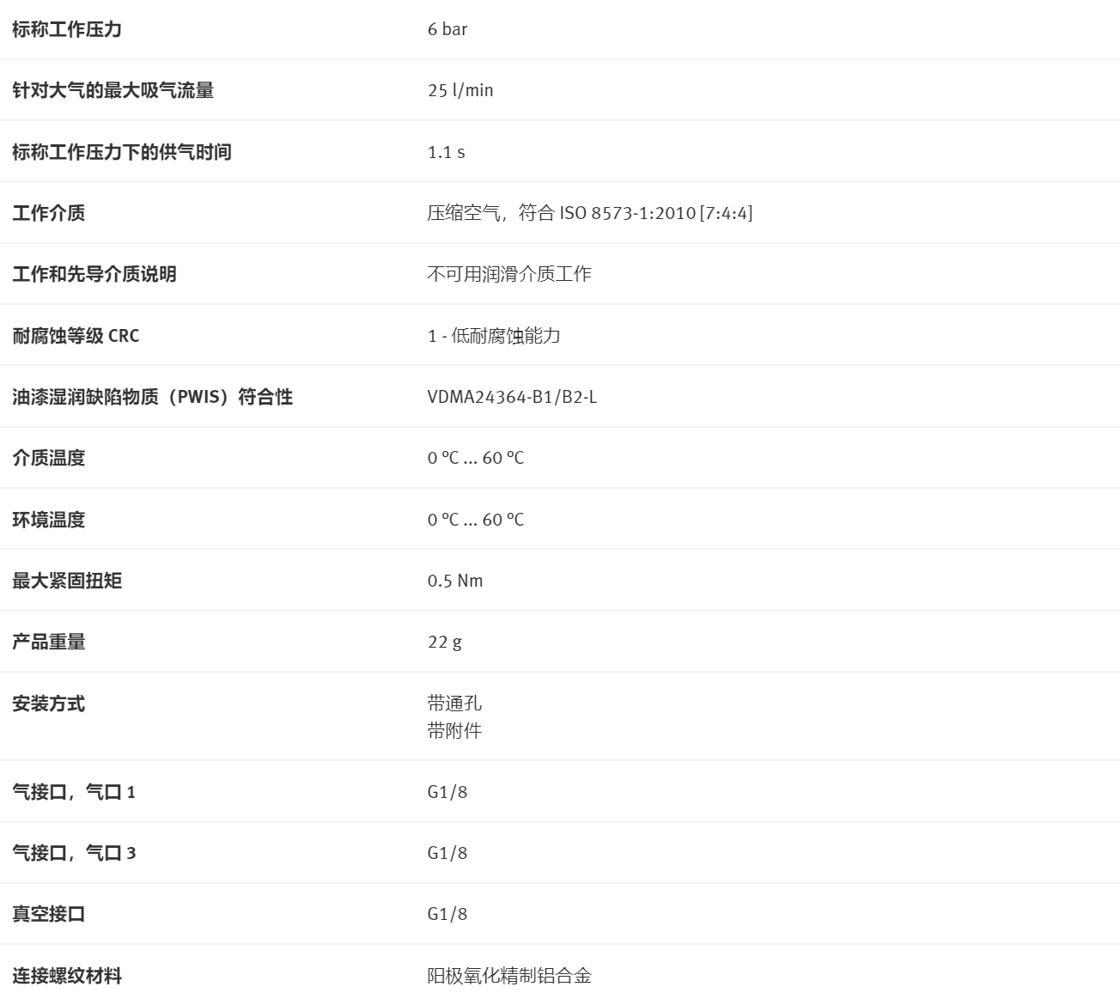Screen dimensions: 1120x999
Task: Click the 耐腐蚀等级 CRC label
Action: tap(76, 336)
